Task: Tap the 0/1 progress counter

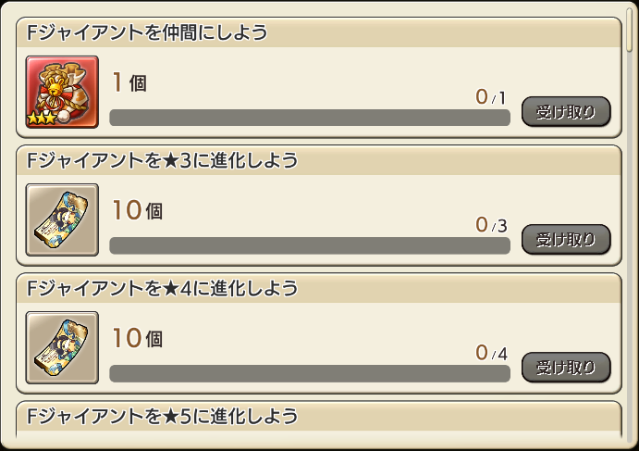Action: (x=491, y=97)
